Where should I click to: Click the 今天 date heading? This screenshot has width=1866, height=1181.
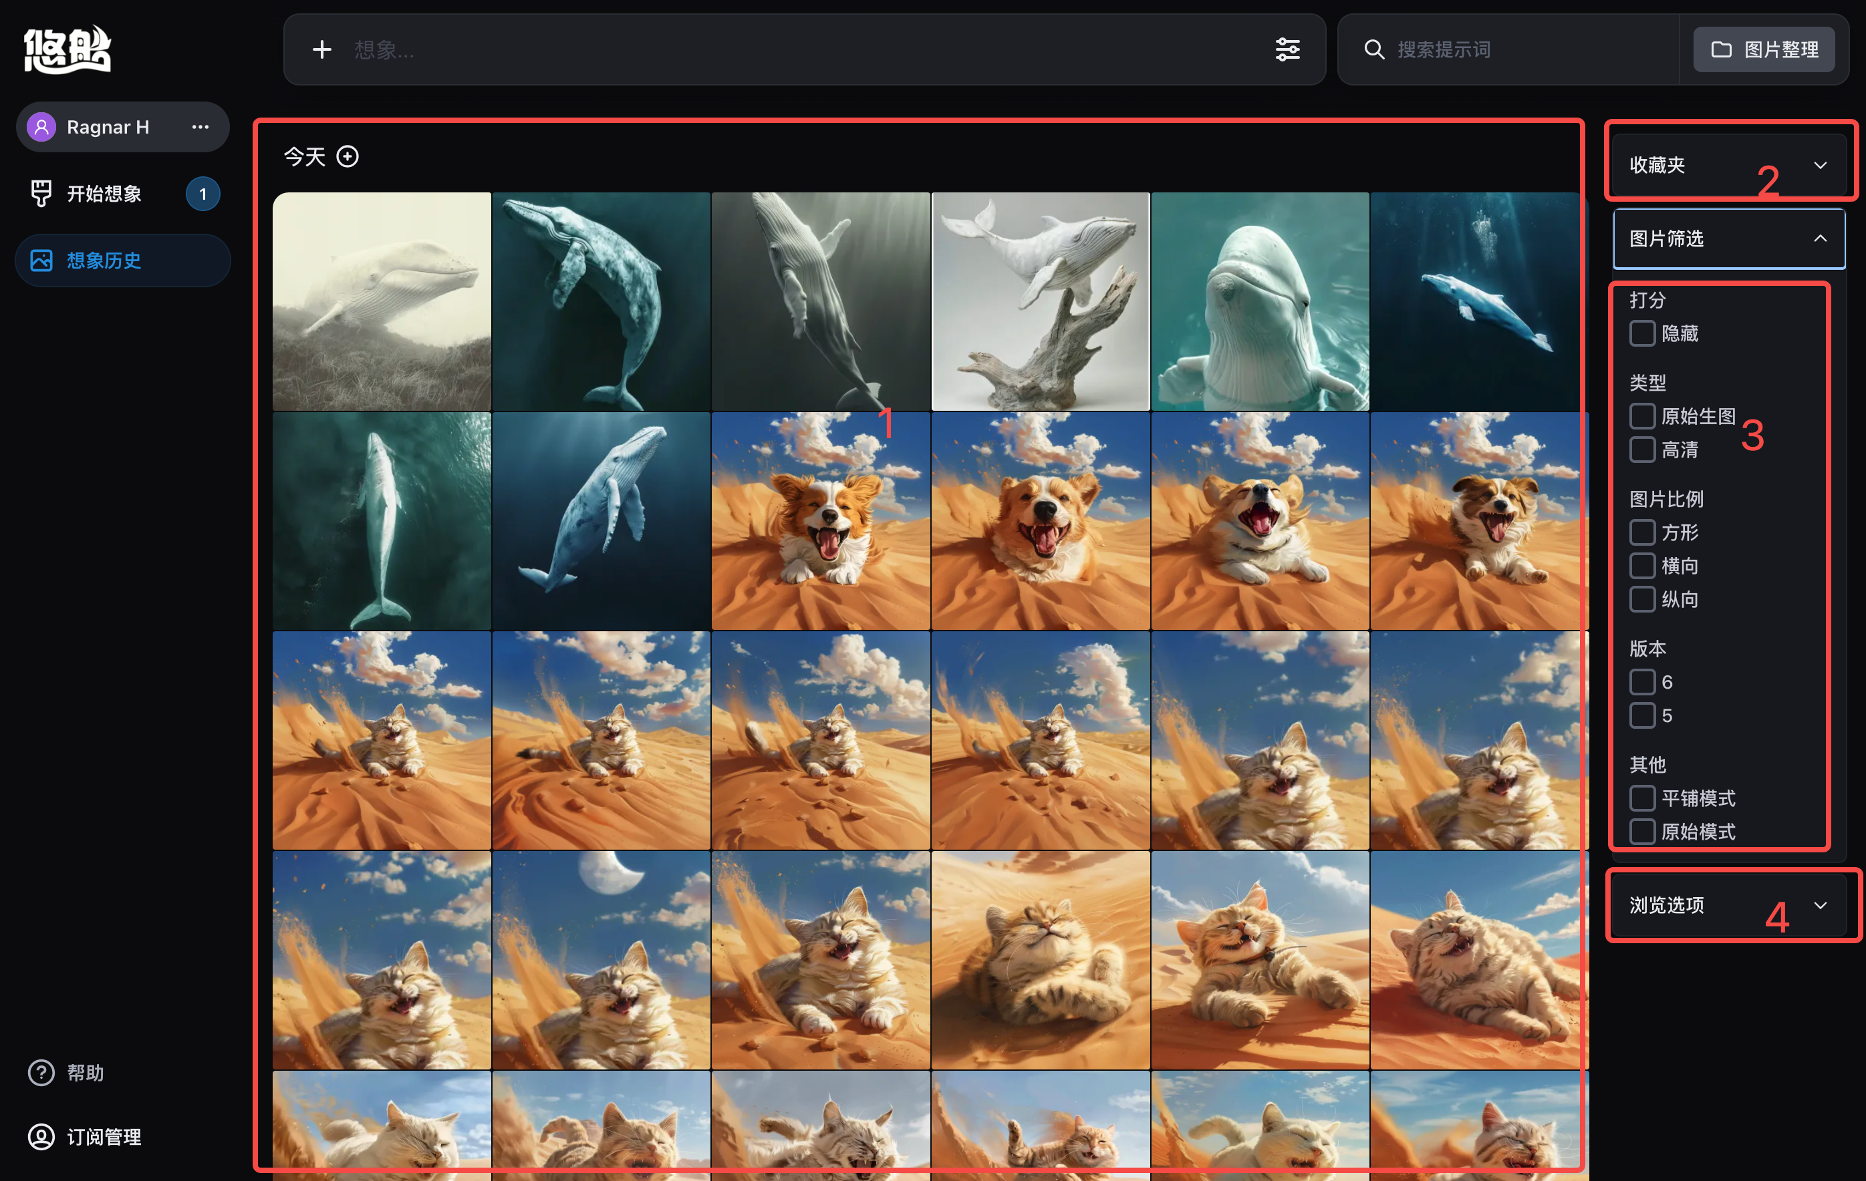305,156
